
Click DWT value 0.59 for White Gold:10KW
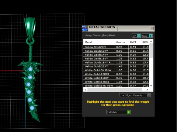[x=133, y=78]
